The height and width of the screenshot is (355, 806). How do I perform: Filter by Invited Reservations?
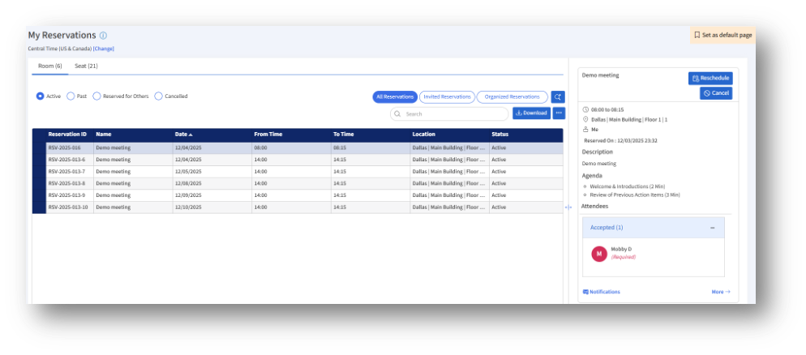tap(447, 96)
